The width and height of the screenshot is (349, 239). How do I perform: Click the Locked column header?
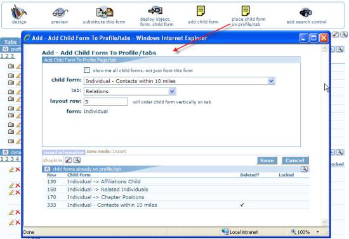pyautogui.click(x=286, y=175)
